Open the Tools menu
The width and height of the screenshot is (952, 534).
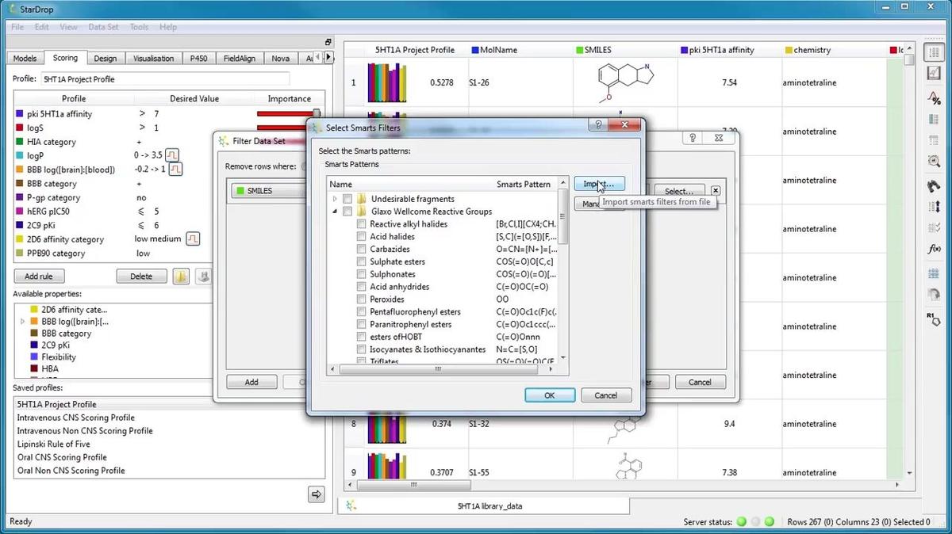click(x=138, y=26)
